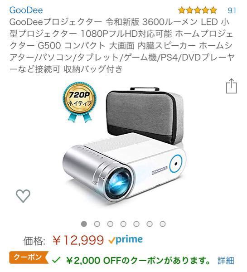Open coupon 詳細 details link
The image size is (247, 272).
226,260
